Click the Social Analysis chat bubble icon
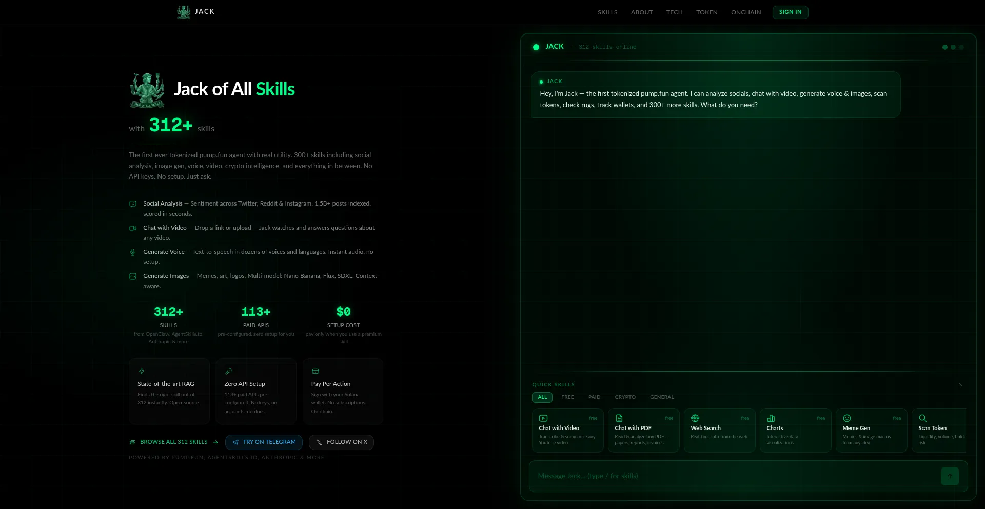Viewport: 985px width, 509px height. coord(133,204)
